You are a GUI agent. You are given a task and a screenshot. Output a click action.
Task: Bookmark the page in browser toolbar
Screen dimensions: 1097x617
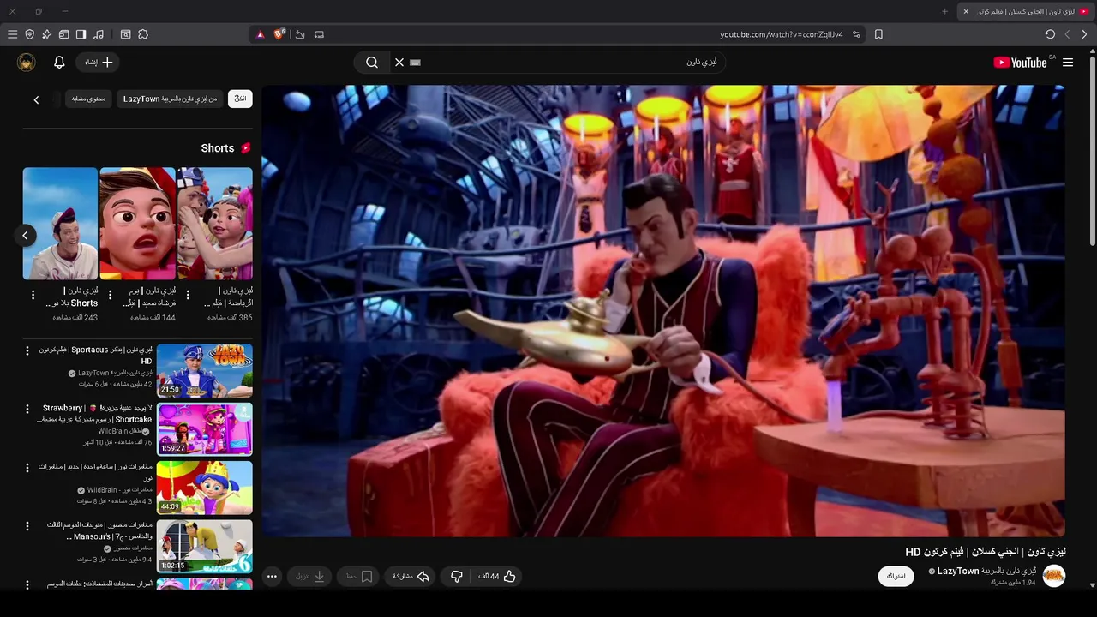878,34
